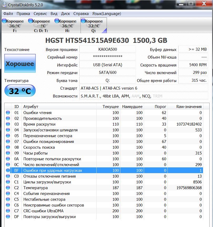Image resolution: width=213 pixels, height=227 pixels.
Task: Click status orb of attribute 07 row
Action: tap(8, 141)
